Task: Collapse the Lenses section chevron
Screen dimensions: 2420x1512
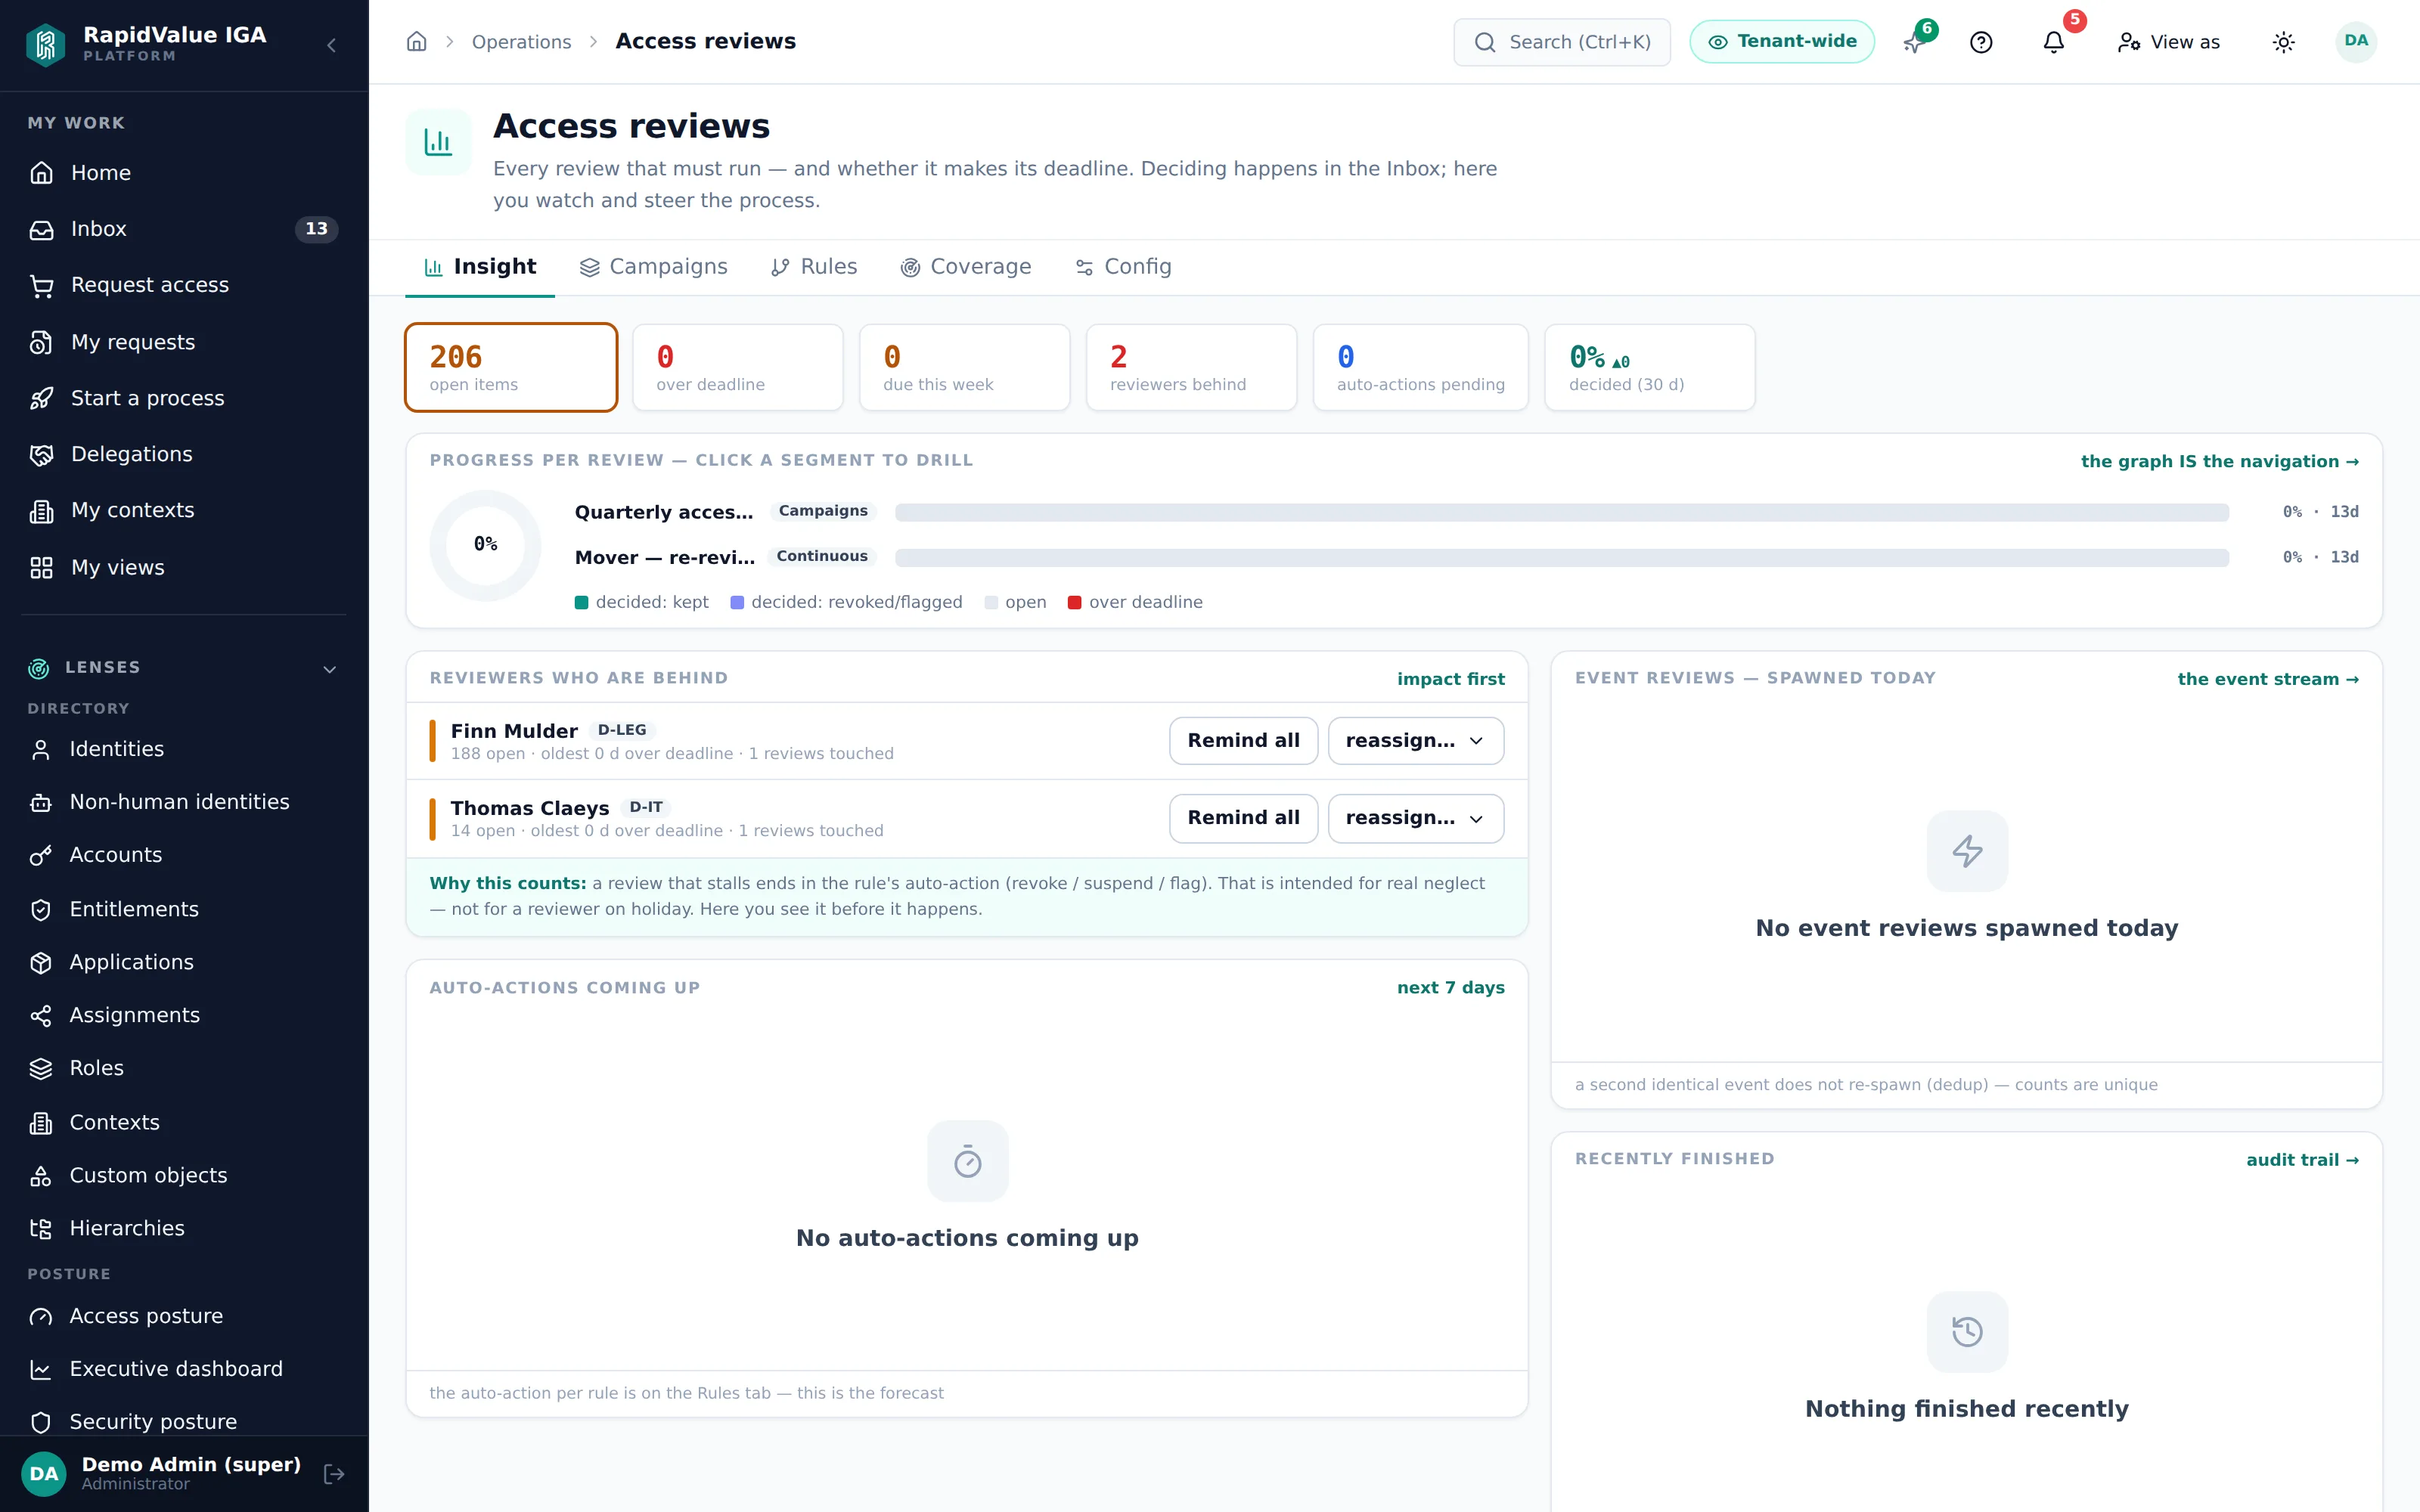Action: click(329, 669)
